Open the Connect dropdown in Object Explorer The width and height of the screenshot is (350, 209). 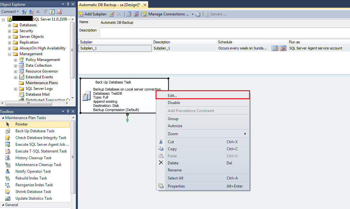pos(10,12)
